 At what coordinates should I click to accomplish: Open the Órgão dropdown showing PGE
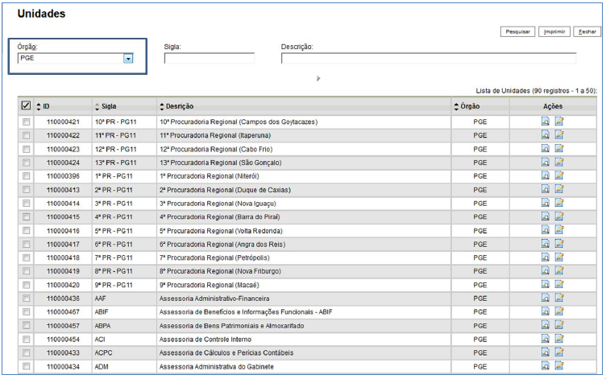[127, 58]
